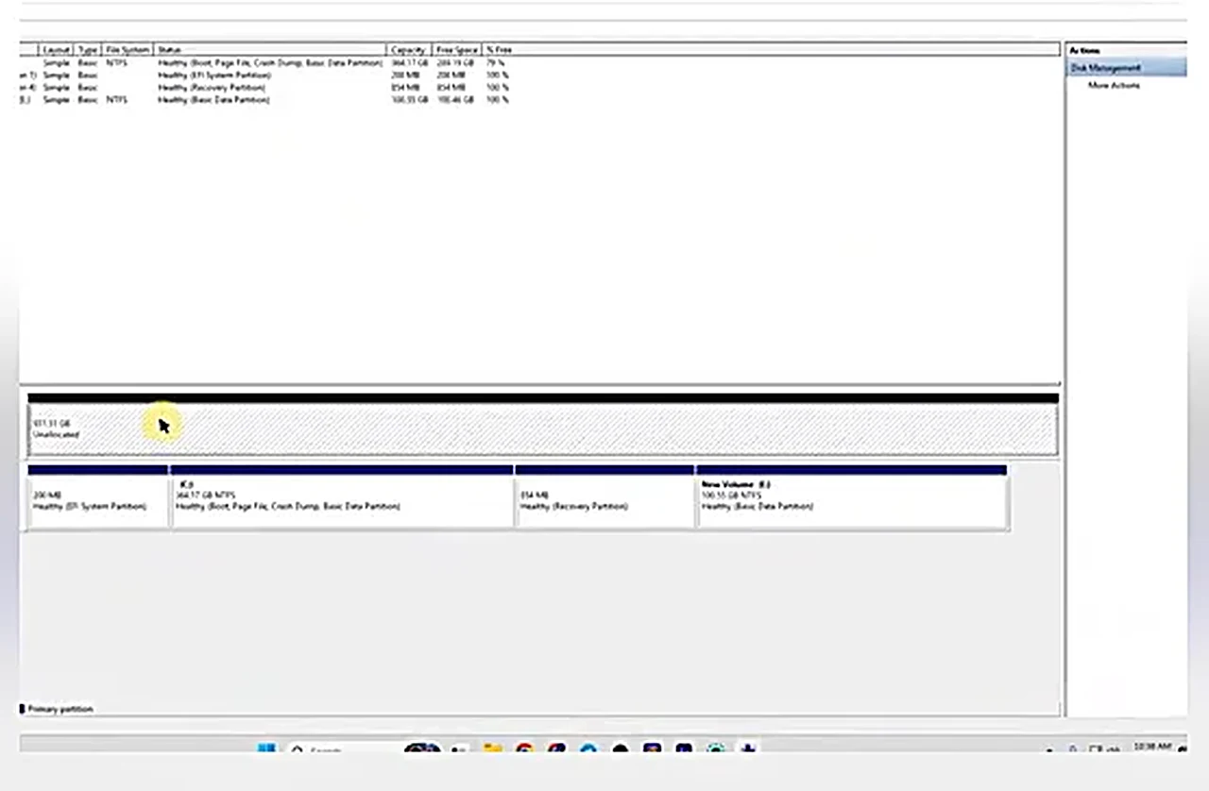The width and height of the screenshot is (1209, 791).
Task: Click the 100.46 GB free space value
Action: pos(455,99)
